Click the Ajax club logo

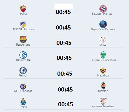pos(103,40)
